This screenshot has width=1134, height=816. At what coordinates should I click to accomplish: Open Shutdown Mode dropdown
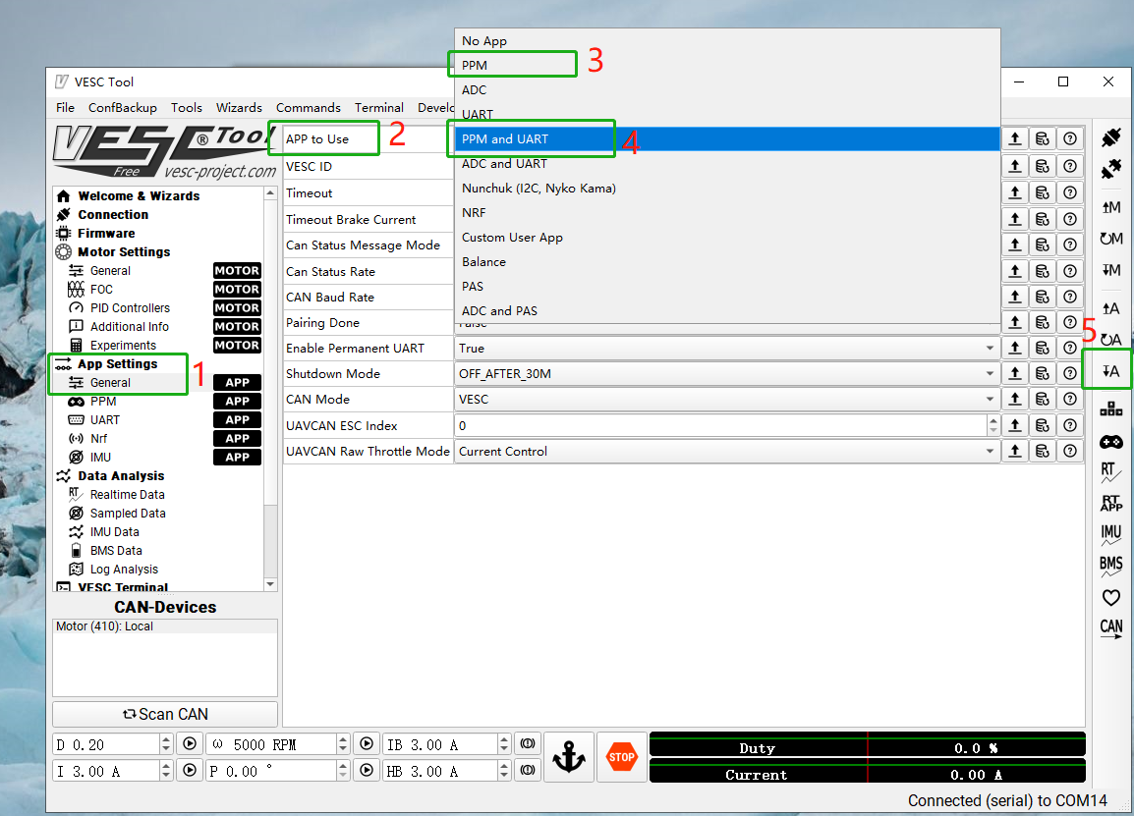pos(727,374)
